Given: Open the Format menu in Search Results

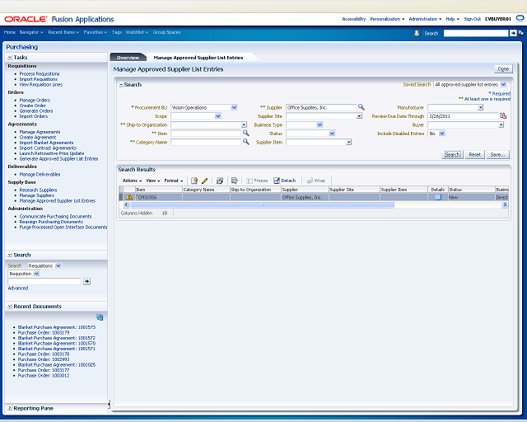Looking at the screenshot, I should pos(174,181).
